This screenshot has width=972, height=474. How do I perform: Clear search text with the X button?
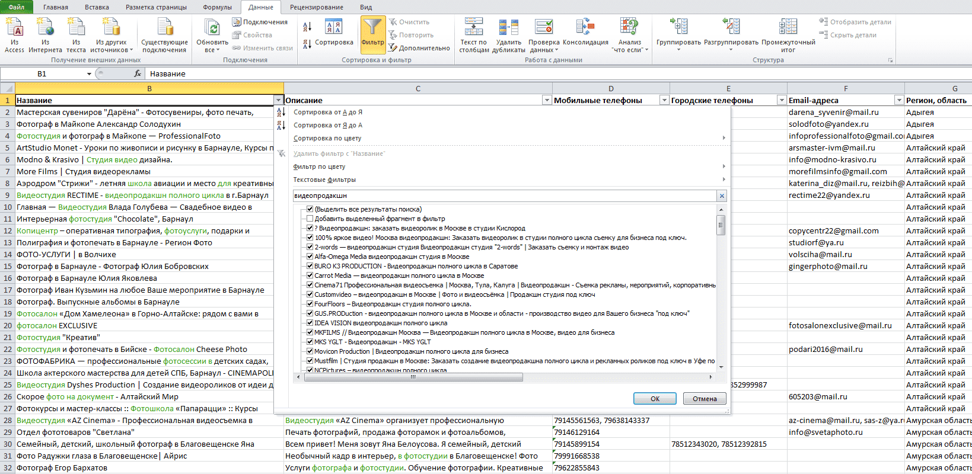click(x=722, y=196)
